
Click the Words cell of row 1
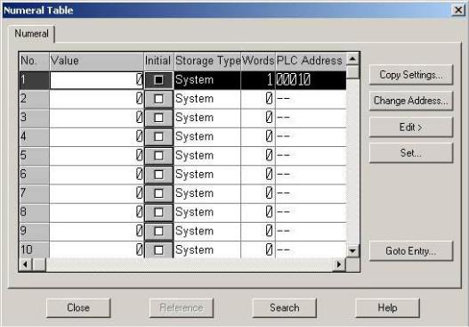258,80
